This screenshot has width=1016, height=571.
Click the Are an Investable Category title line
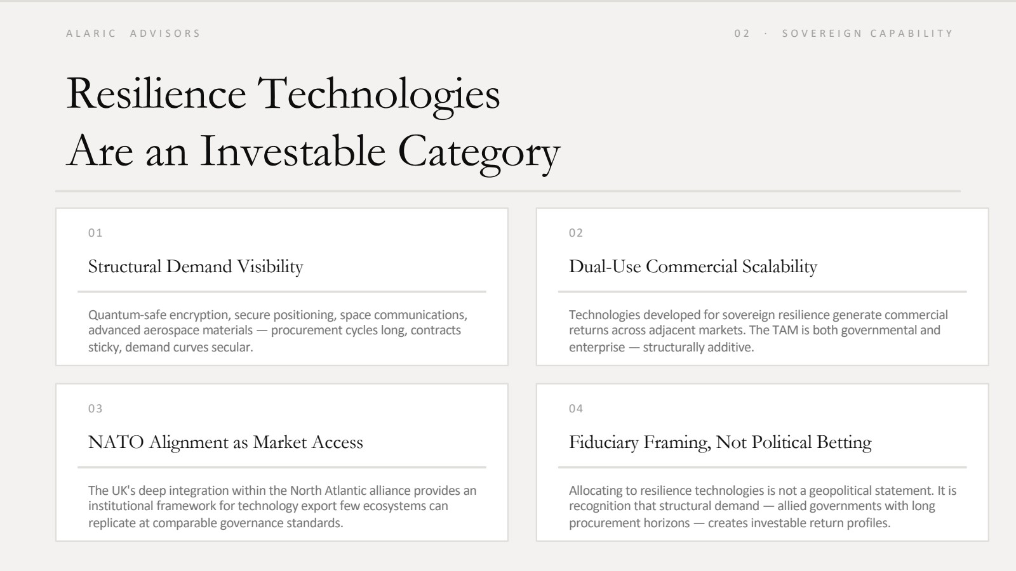pos(313,152)
